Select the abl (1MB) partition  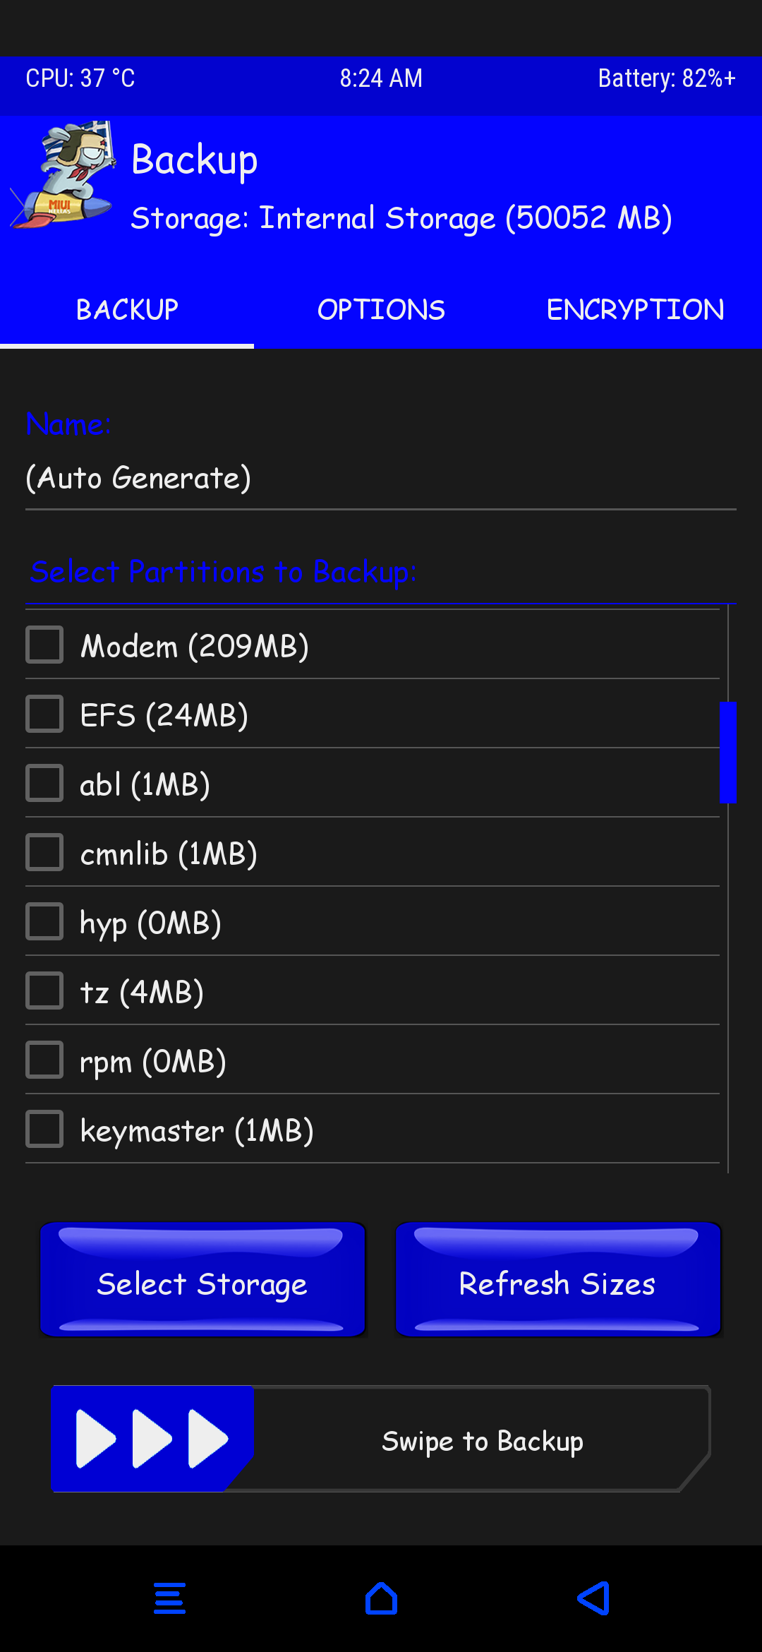(44, 784)
